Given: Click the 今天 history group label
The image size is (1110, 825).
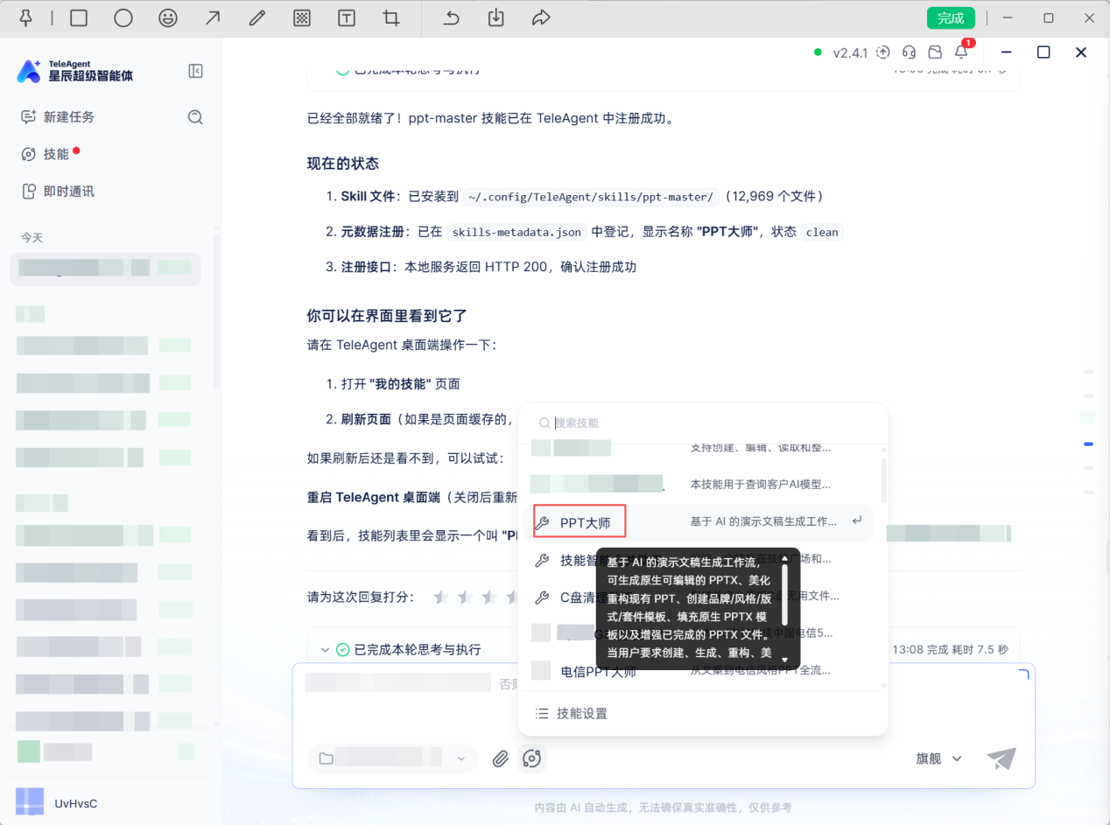Looking at the screenshot, I should (32, 238).
